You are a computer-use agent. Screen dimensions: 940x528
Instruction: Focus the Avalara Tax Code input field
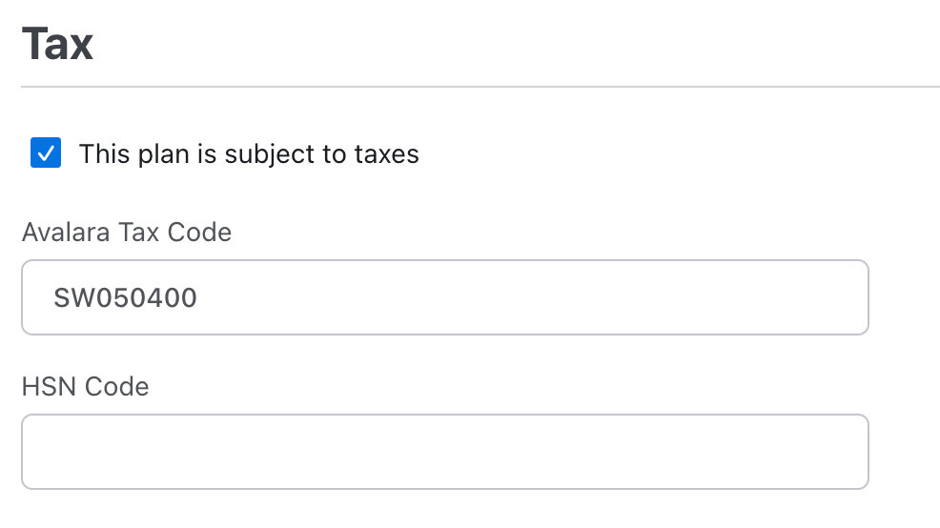point(444,297)
